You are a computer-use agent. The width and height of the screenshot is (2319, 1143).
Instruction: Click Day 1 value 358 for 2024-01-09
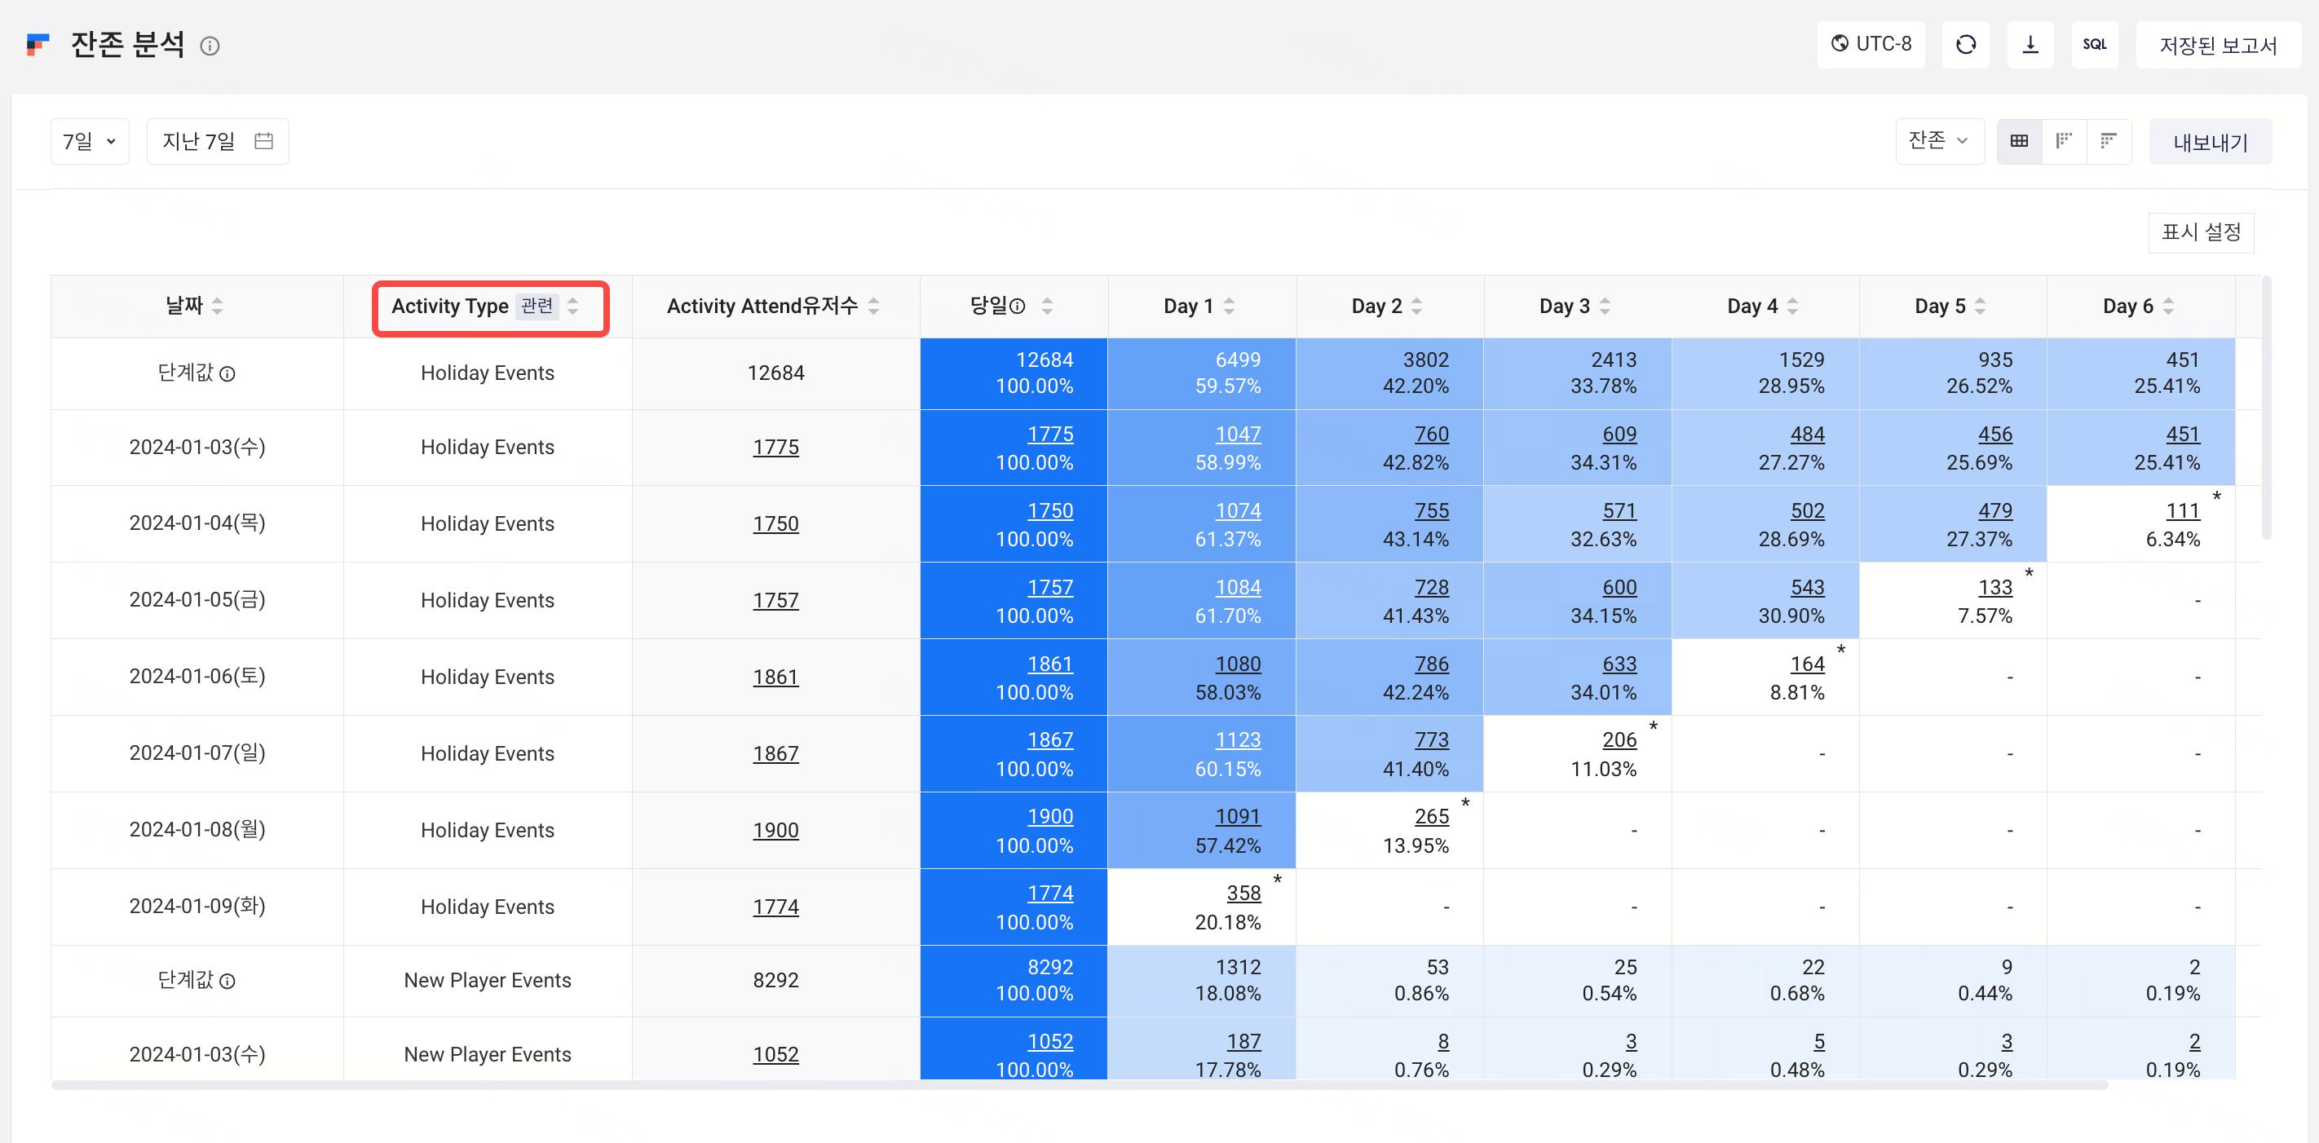pyautogui.click(x=1243, y=893)
